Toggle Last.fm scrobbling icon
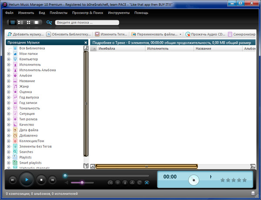 tap(110, 183)
